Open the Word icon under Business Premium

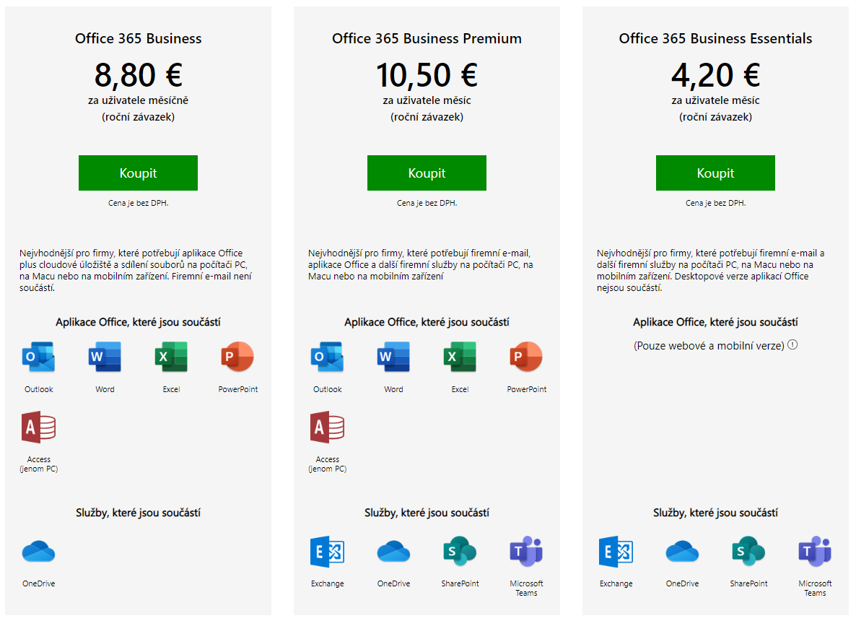click(x=393, y=356)
